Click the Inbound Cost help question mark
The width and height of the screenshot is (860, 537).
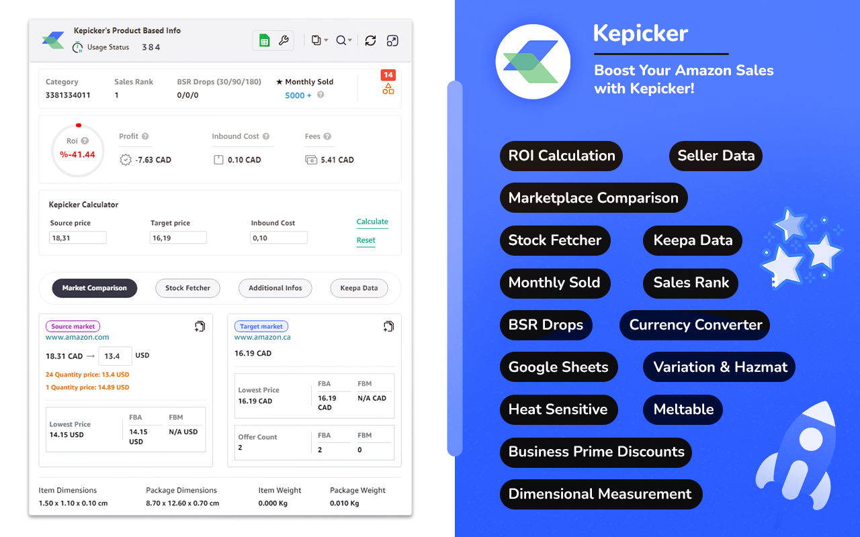(266, 136)
